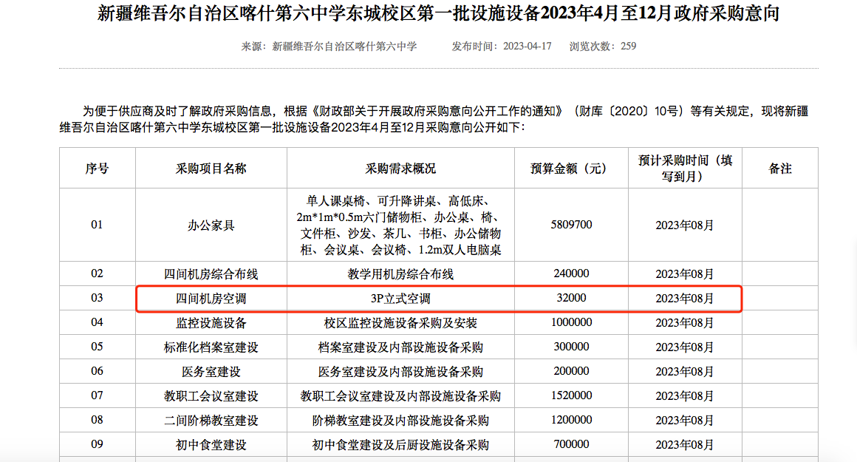Click the 医务室建设 project name cell
Screen dimensions: 857x462
(x=211, y=371)
